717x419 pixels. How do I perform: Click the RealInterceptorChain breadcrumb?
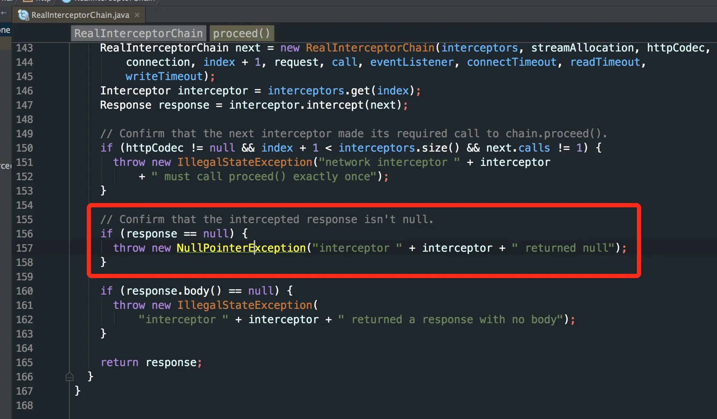coord(138,33)
